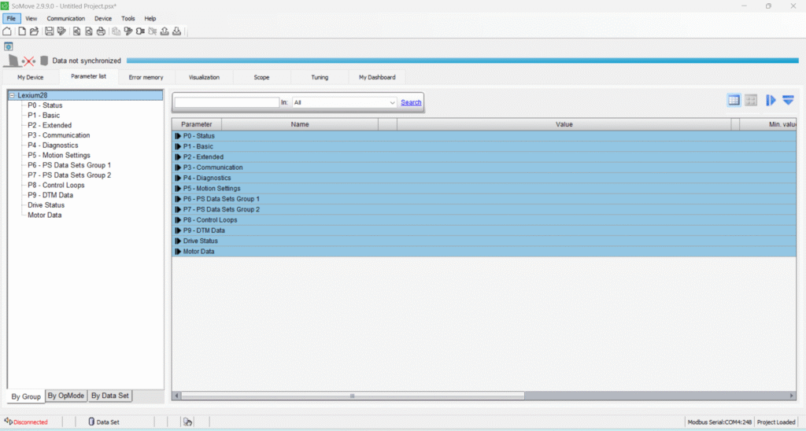Click the Home icon in the toolbar
This screenshot has height=431, width=806.
click(7, 31)
